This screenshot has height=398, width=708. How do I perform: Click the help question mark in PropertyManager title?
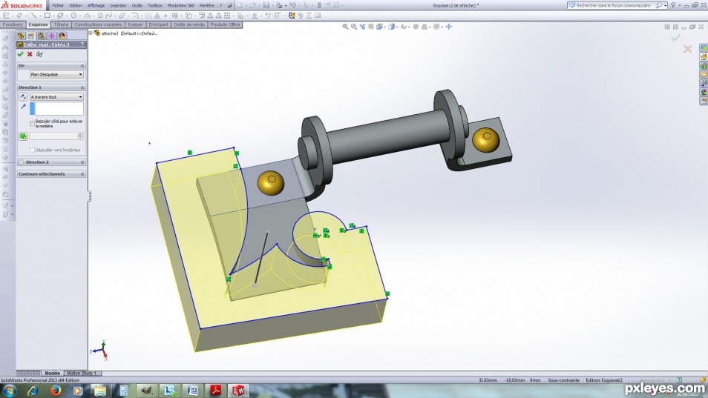[82, 44]
